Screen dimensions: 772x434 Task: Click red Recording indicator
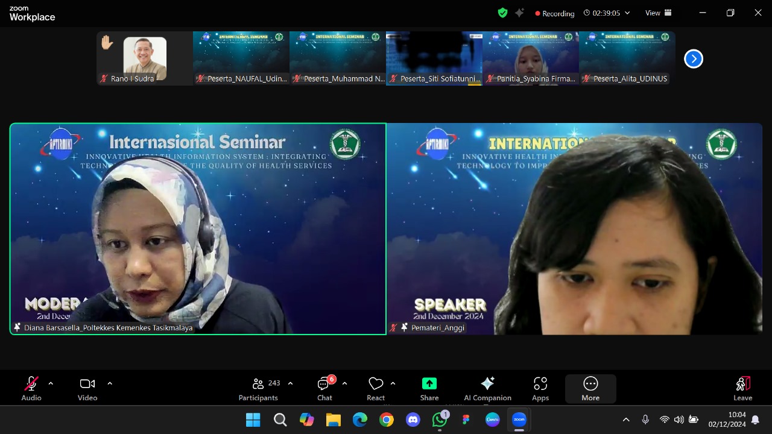click(554, 13)
